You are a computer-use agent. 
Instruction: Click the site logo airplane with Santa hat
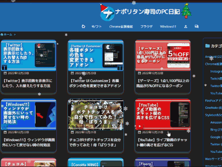(x=107, y=12)
